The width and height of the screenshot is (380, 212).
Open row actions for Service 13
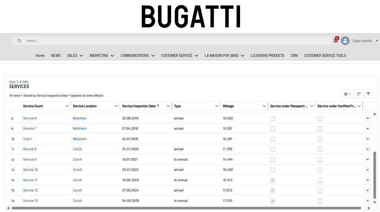coord(368,201)
